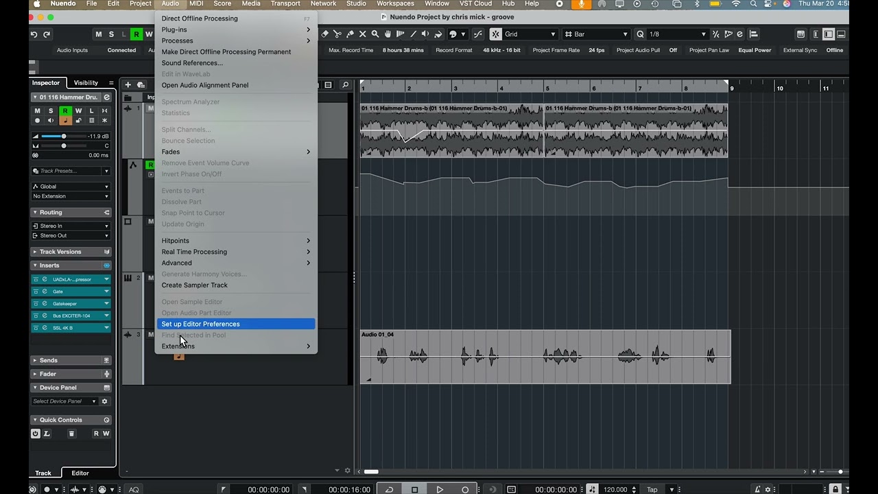878x494 pixels.
Task: Select the Mute X tool
Action: click(x=362, y=34)
